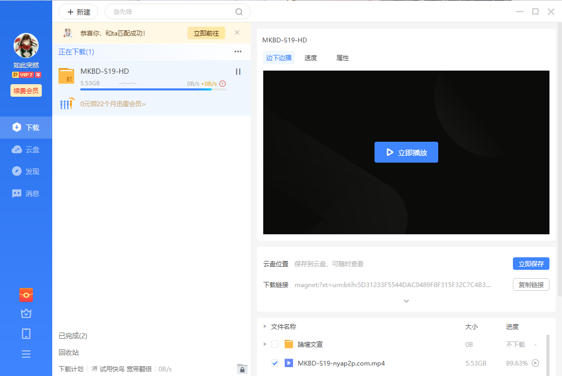Image resolution: width=562 pixels, height=376 pixels.
Task: Click the crown VIP icon in sidebar
Action: pyautogui.click(x=26, y=314)
